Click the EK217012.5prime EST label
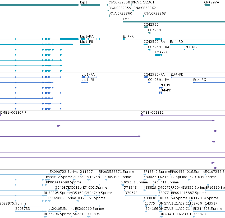This screenshot has width=225, height=218. pos(172,177)
